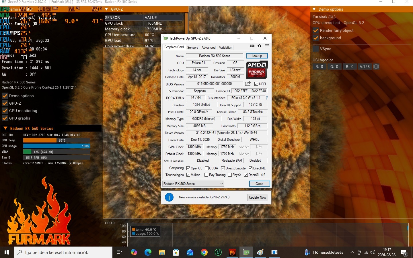This screenshot has width=413, height=258.
Task: Toggle the PhysX checkbox
Action: 230,175
